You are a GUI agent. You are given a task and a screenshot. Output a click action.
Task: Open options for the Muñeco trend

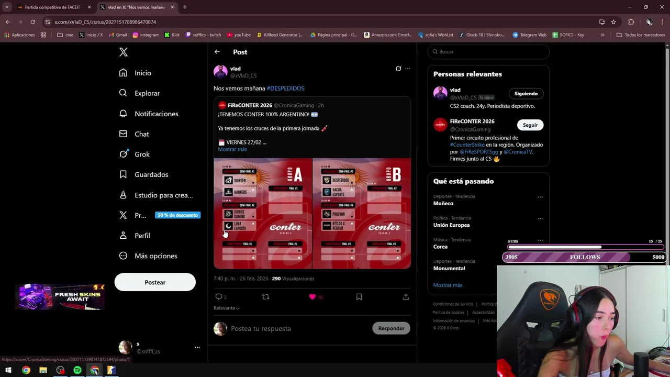pyautogui.click(x=540, y=197)
